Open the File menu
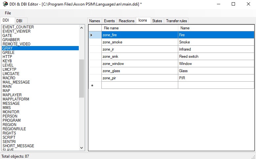 click(x=8, y=13)
